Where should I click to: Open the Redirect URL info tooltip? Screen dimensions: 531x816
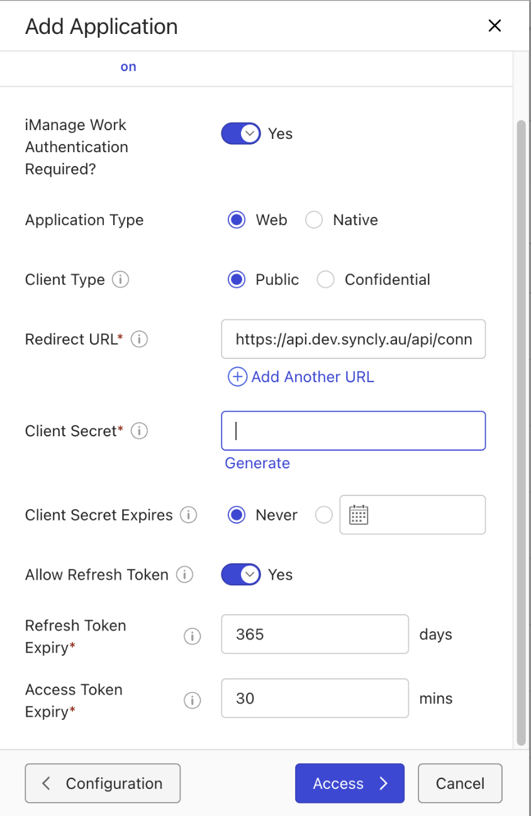point(139,339)
